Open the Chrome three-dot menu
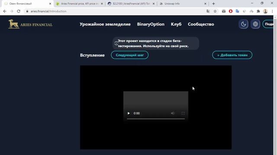This screenshot has width=277, height=155. (272, 11)
